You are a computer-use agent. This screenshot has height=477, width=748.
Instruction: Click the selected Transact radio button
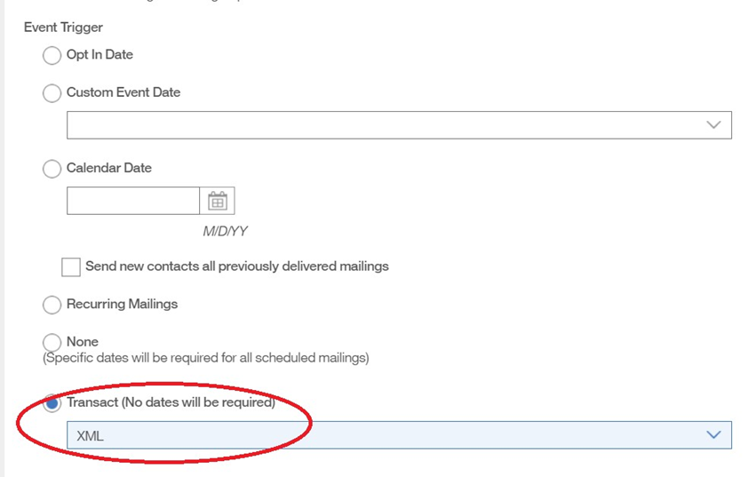point(52,402)
